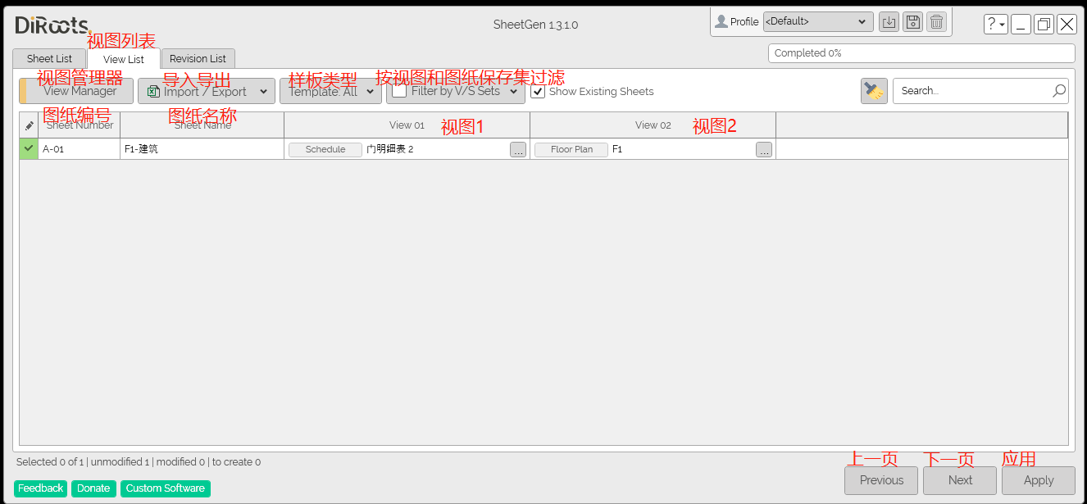Select the A-01 sheet number cell
Screen dimensions: 1087x504
tap(79, 149)
